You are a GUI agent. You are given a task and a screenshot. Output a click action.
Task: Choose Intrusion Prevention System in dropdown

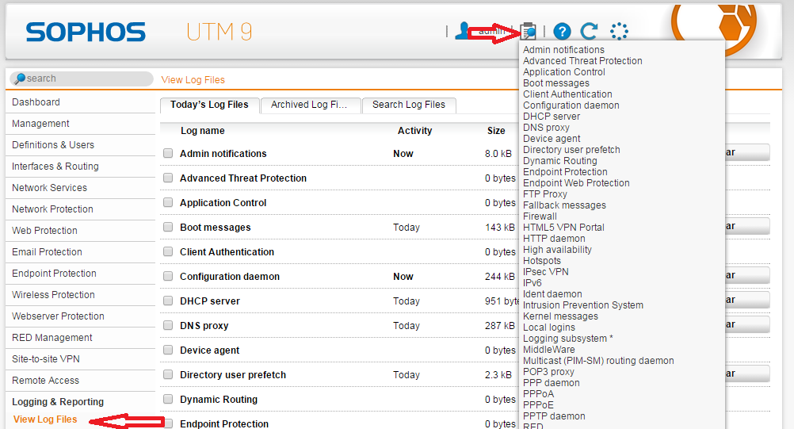coord(583,305)
